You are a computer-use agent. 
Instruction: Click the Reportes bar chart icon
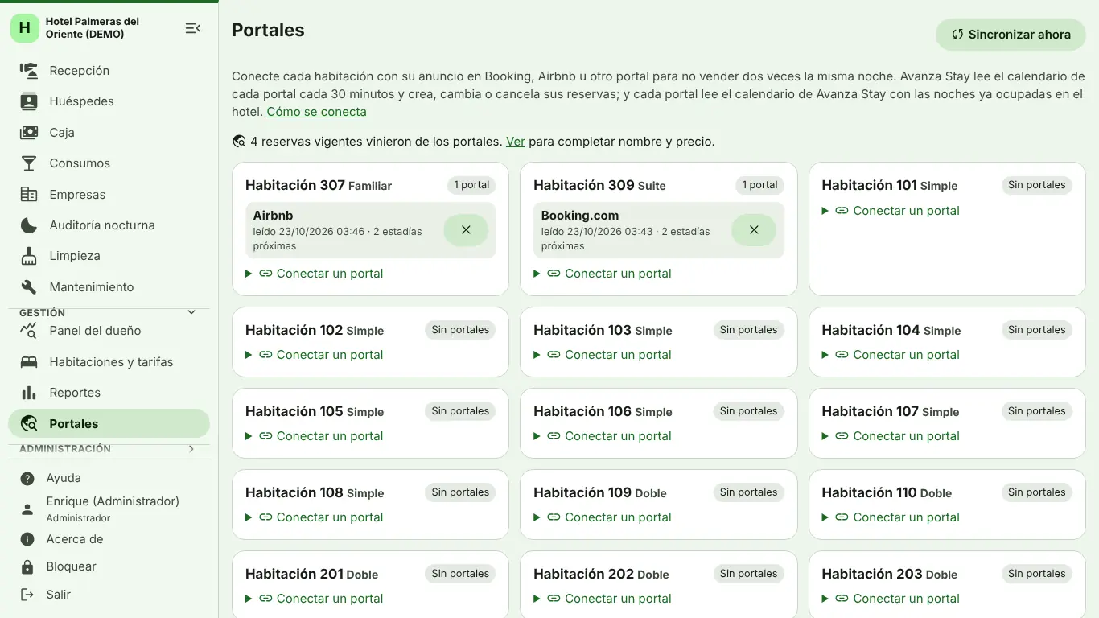pyautogui.click(x=29, y=393)
